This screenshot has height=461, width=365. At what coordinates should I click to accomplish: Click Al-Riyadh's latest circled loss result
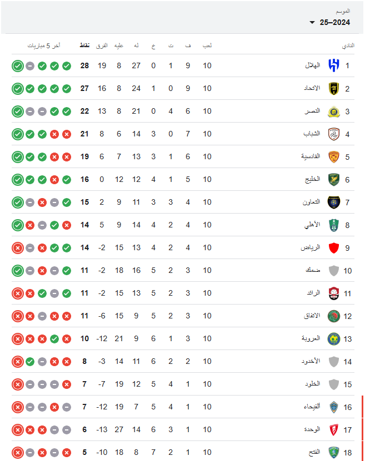pos(18,248)
